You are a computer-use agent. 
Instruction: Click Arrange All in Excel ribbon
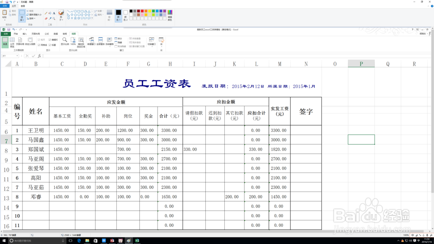point(101,42)
